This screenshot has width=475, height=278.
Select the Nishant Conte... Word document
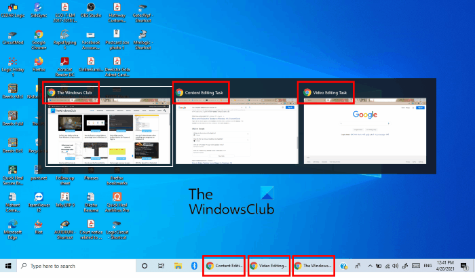pyautogui.click(x=13, y=202)
